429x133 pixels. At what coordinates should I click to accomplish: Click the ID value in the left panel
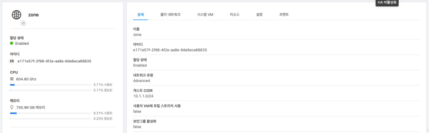(x=54, y=61)
